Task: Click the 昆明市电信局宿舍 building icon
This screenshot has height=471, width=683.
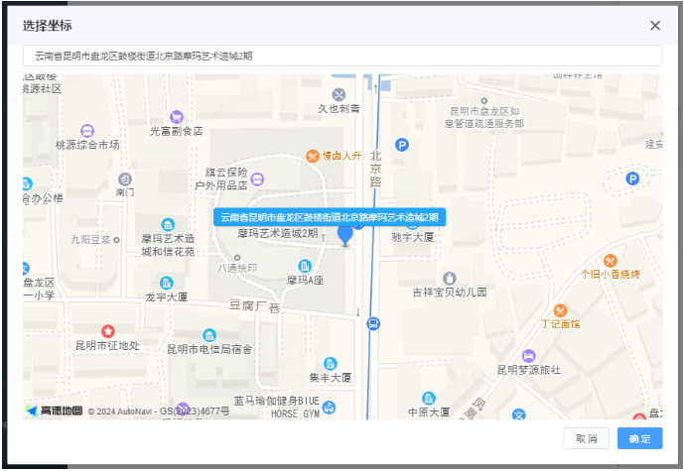Action: coord(208,334)
